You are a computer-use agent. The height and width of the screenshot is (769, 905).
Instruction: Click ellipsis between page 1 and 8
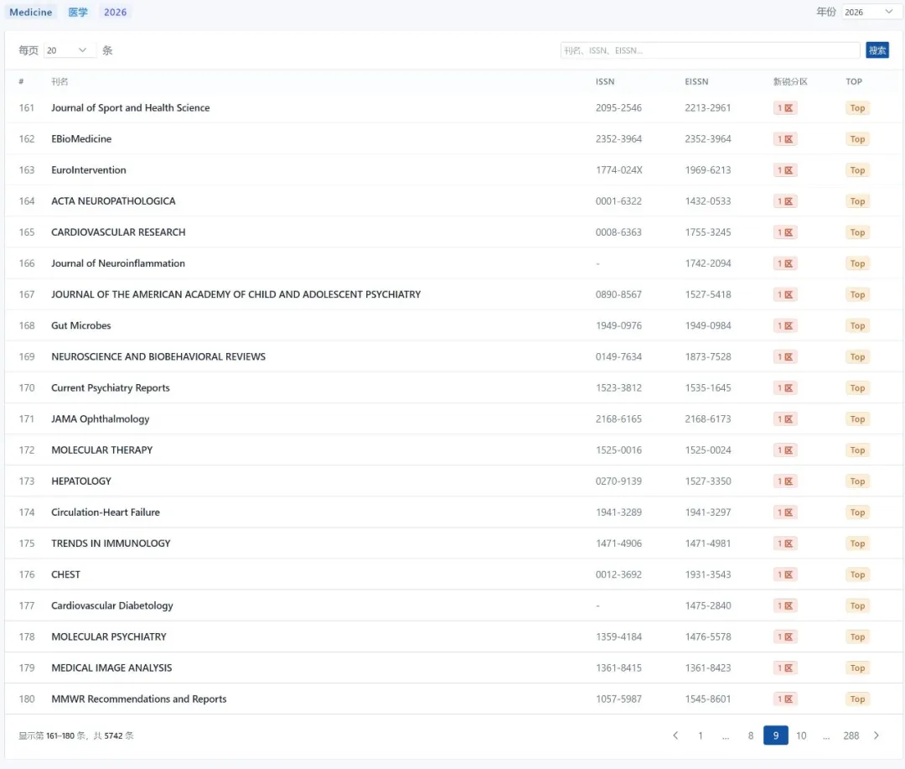[x=726, y=735]
